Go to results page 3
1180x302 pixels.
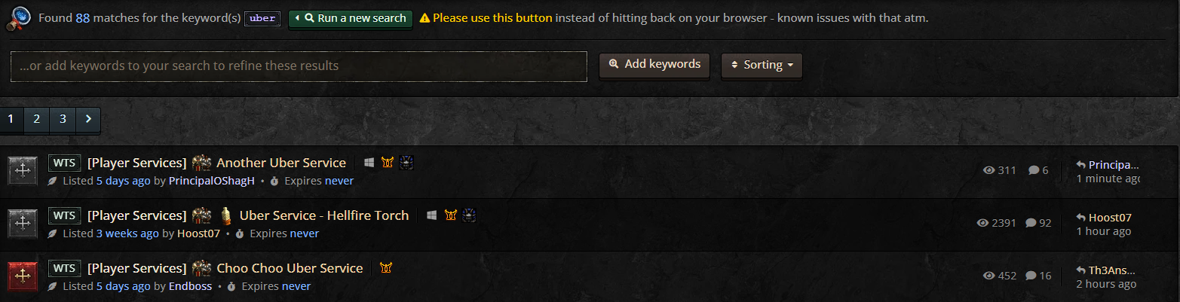pos(63,119)
